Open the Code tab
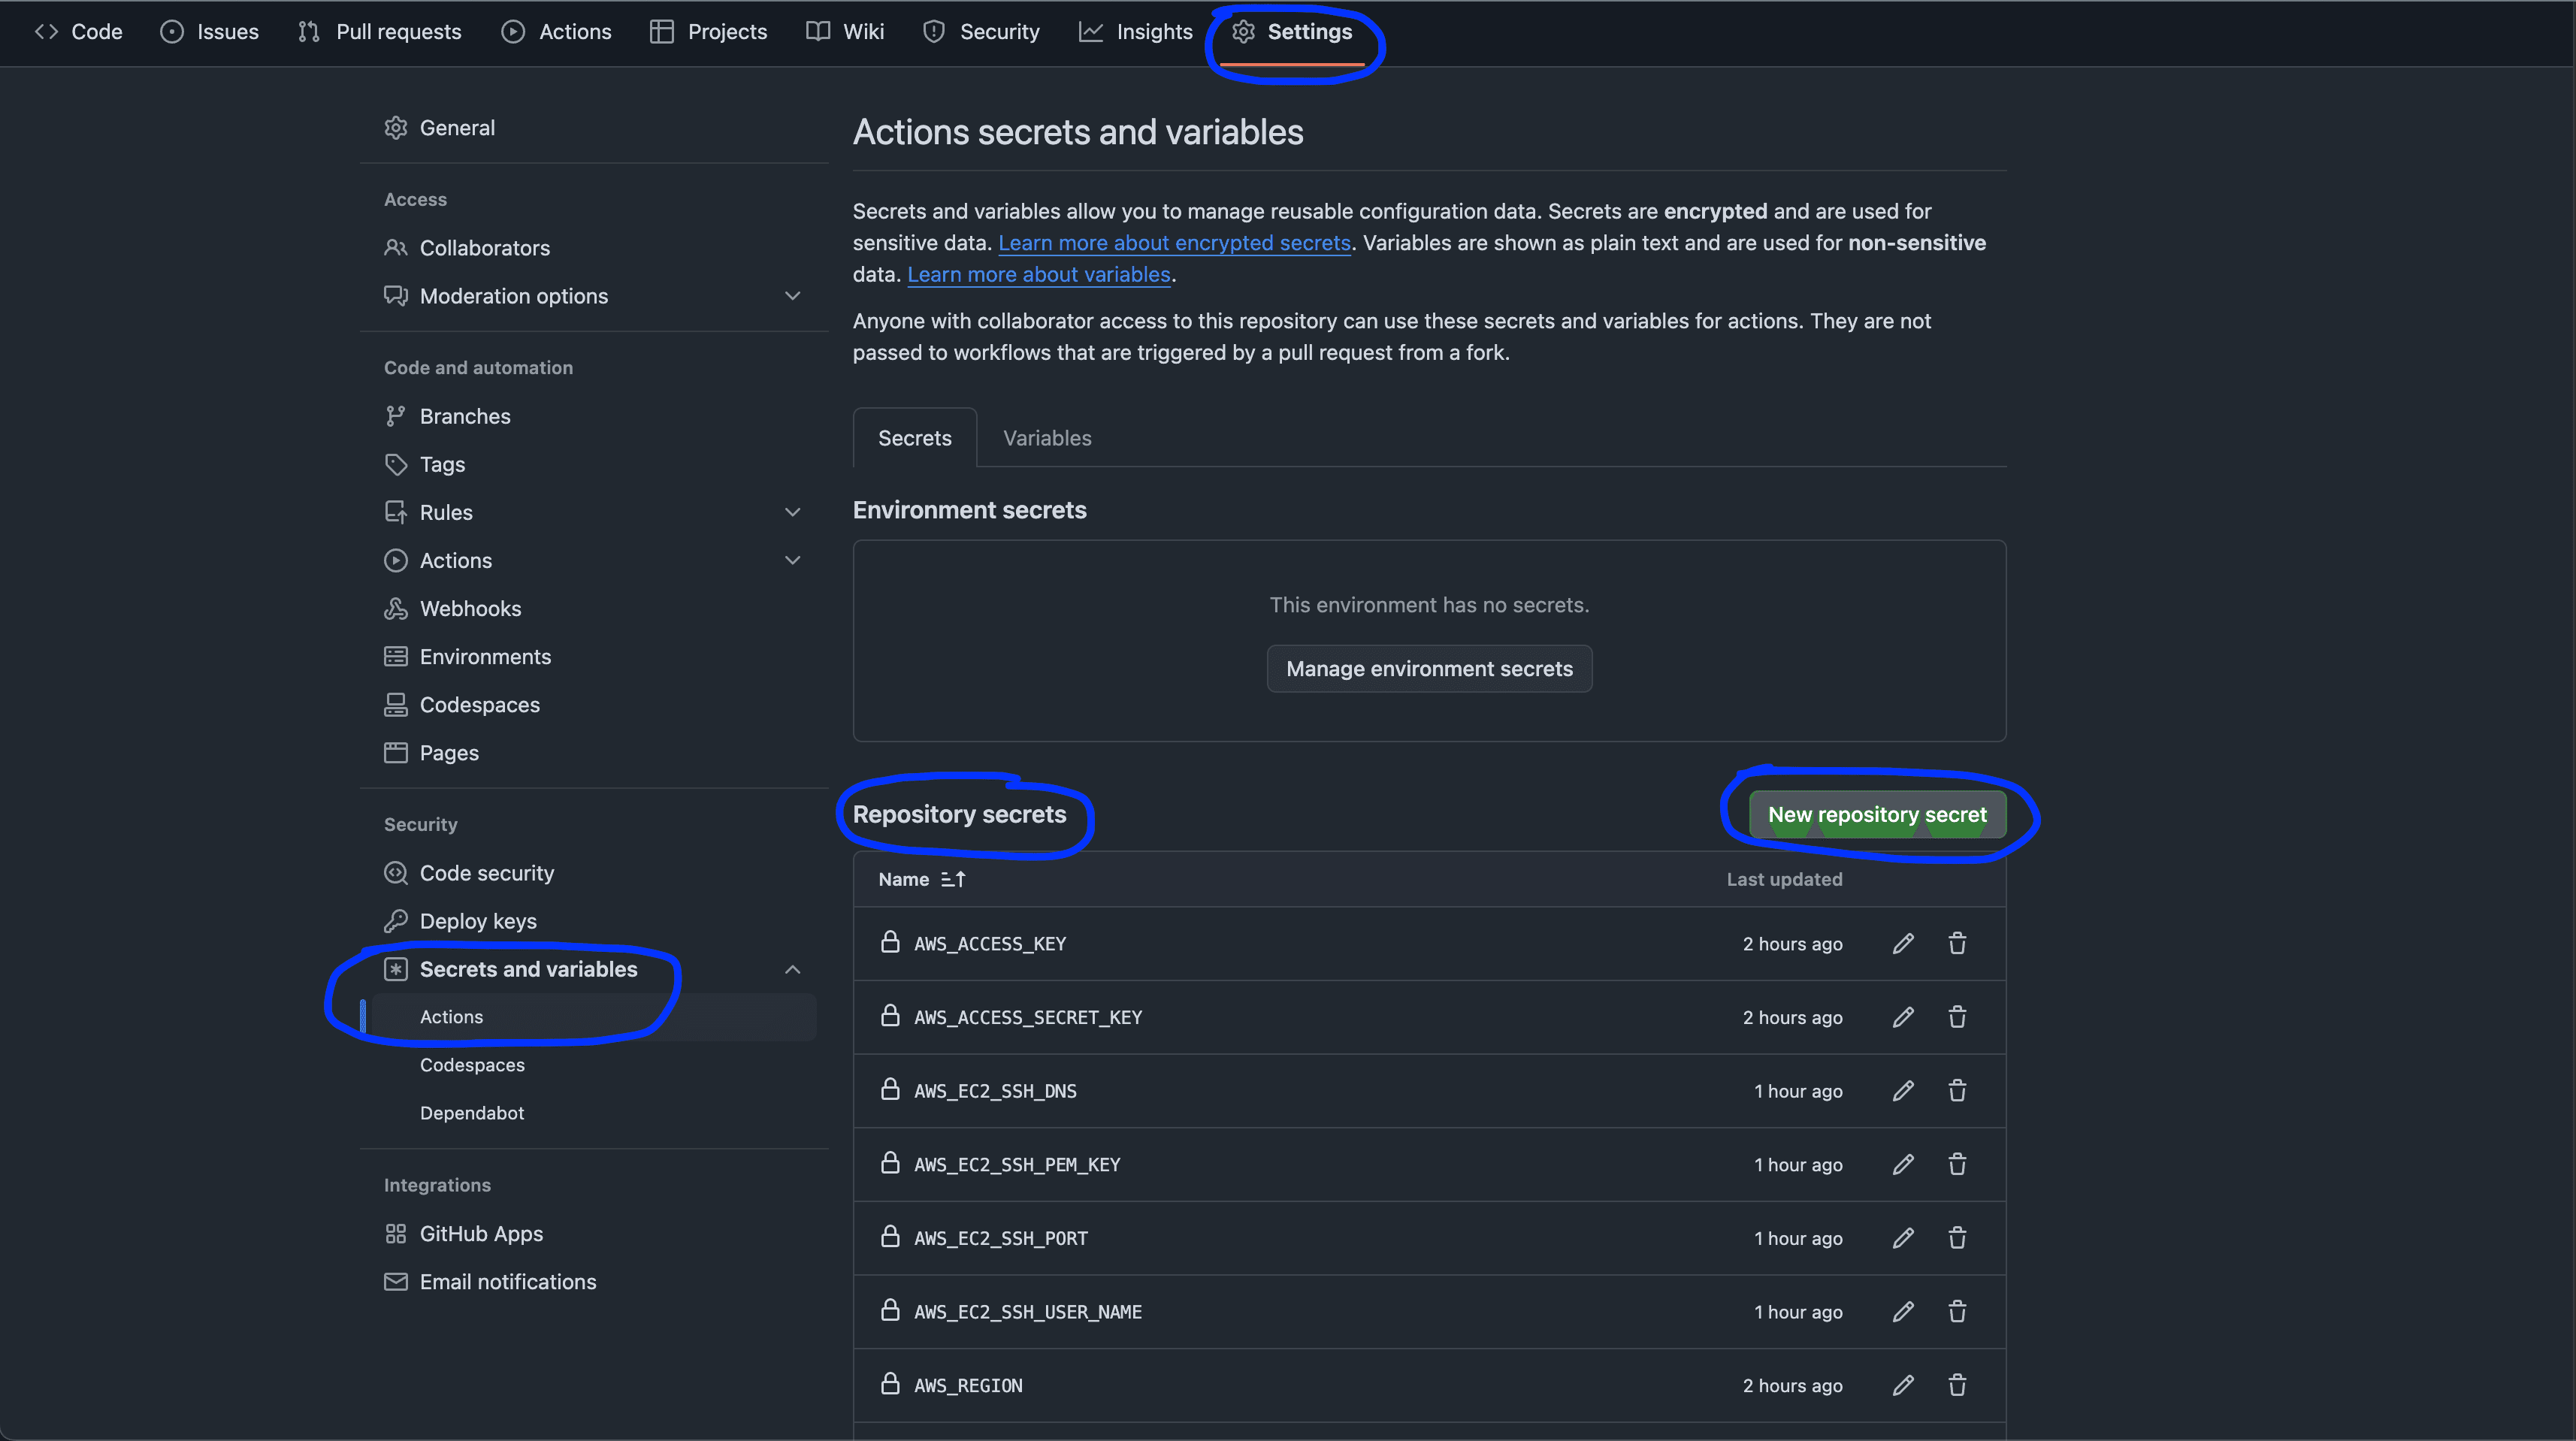 click(x=78, y=32)
